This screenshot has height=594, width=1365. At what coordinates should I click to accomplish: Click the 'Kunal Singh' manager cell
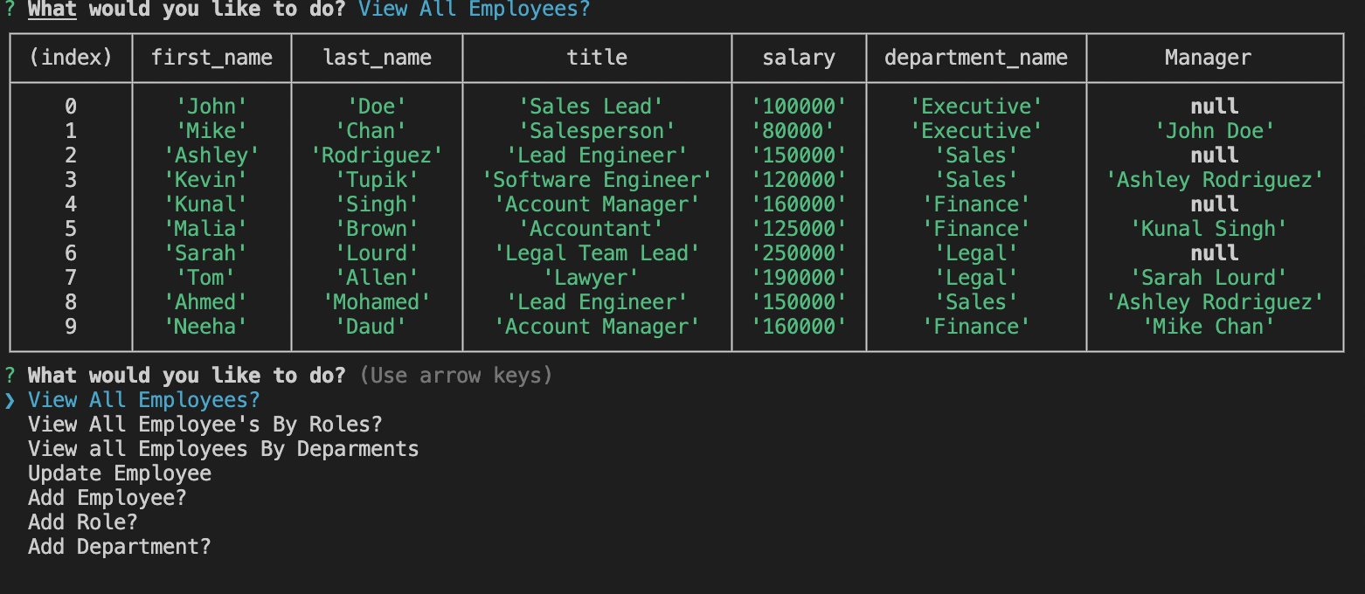click(x=1209, y=229)
